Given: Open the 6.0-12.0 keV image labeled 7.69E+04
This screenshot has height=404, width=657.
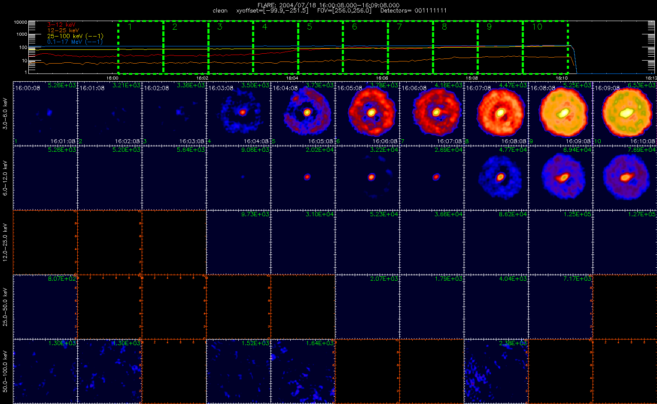Looking at the screenshot, I should [x=625, y=178].
